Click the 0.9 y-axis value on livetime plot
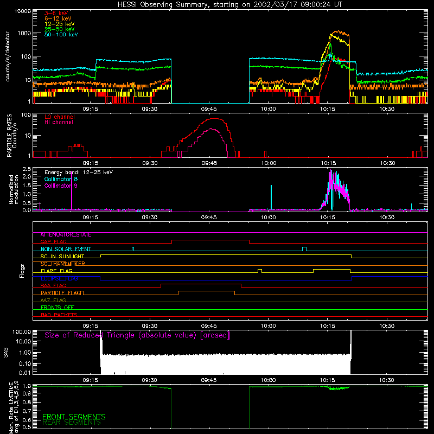This screenshot has width=434, height=434. 27,393
